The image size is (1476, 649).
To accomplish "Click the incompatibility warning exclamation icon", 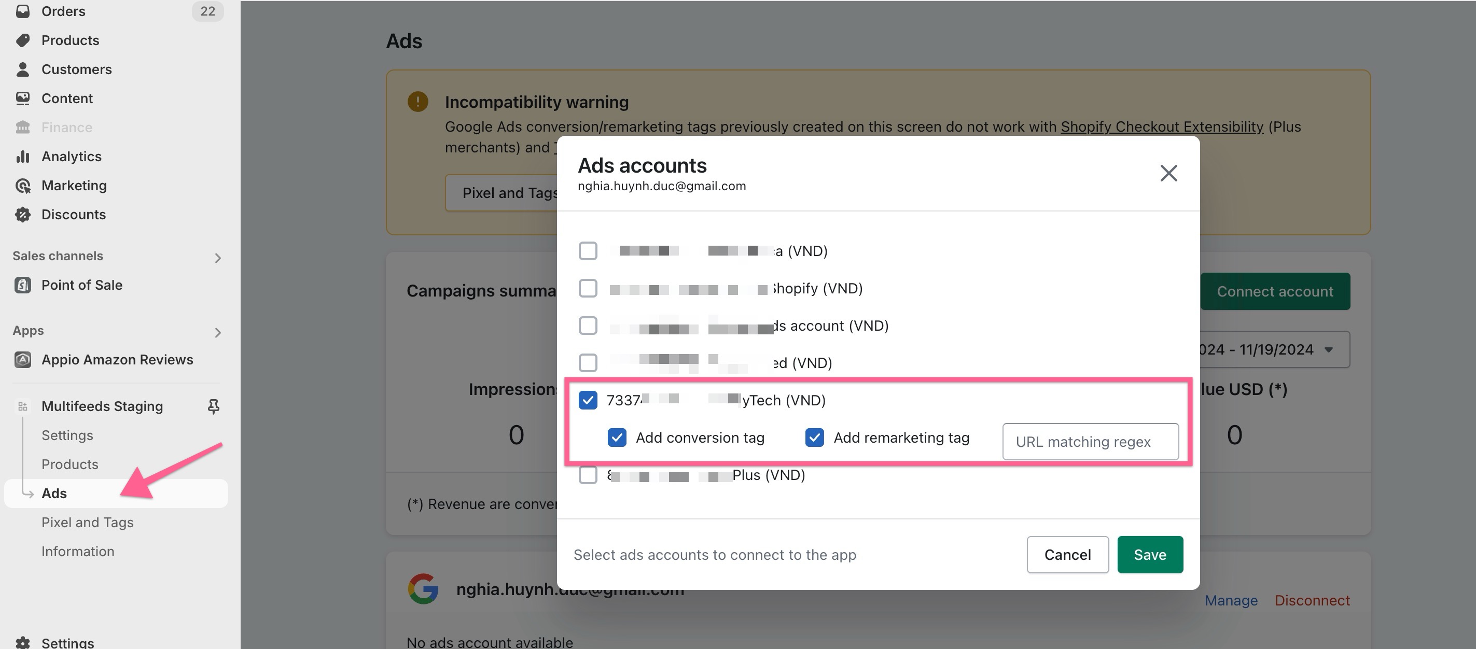I will tap(417, 102).
